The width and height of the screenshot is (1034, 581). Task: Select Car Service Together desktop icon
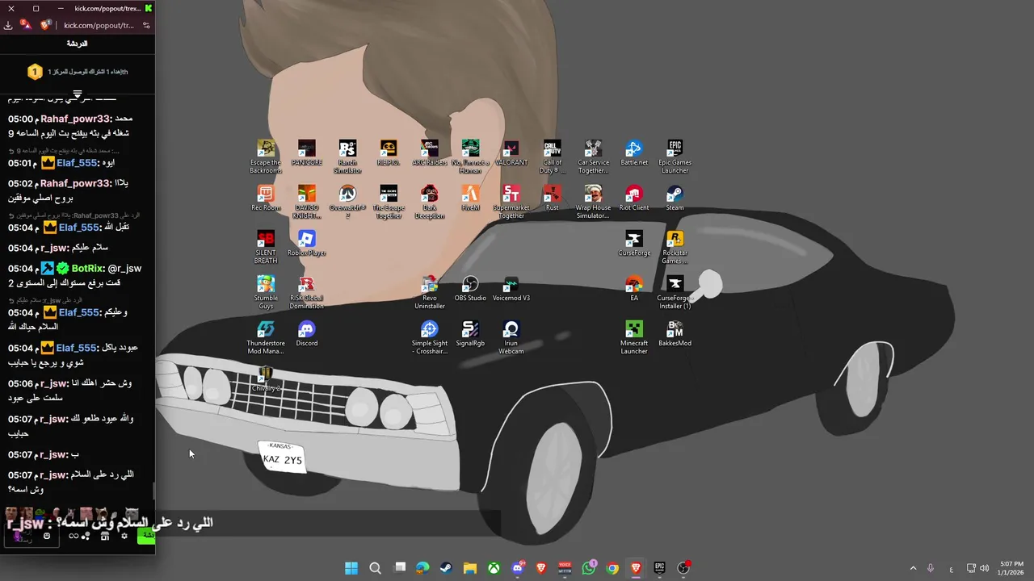click(x=593, y=157)
